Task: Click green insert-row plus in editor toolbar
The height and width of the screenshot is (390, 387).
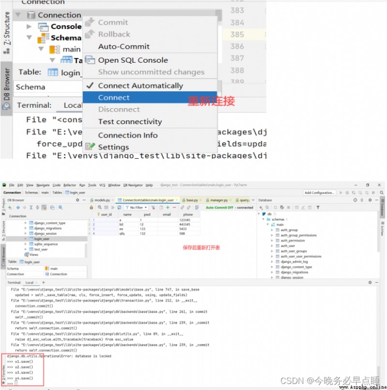Action: point(168,208)
